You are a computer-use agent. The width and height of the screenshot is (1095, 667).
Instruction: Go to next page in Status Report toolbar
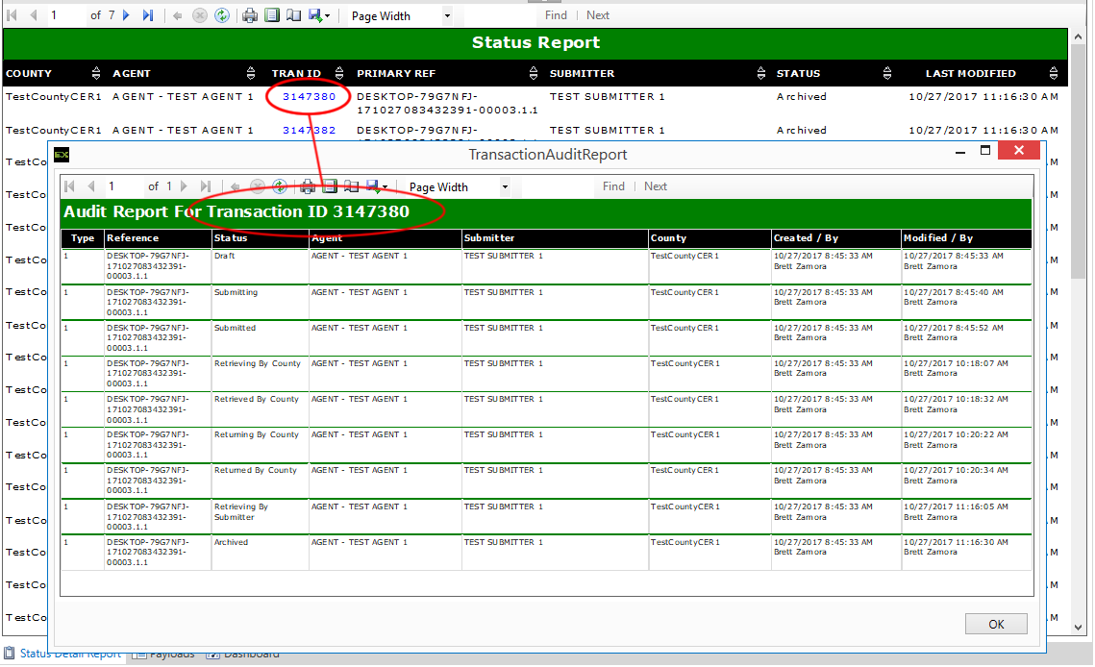(127, 15)
